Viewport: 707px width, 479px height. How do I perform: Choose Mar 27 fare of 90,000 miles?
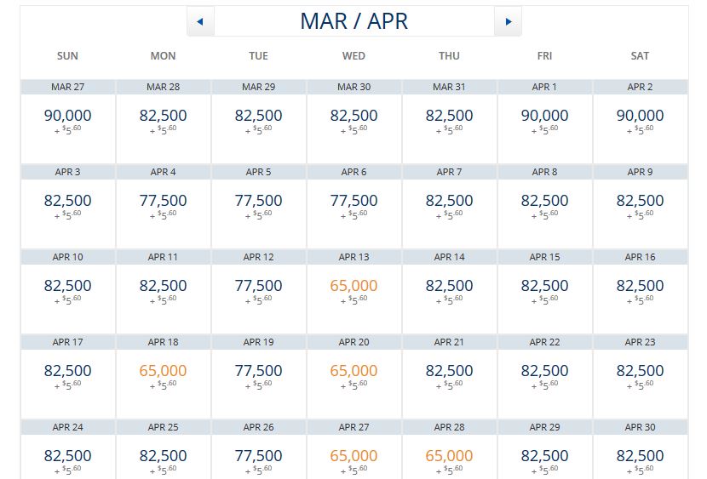coord(67,117)
